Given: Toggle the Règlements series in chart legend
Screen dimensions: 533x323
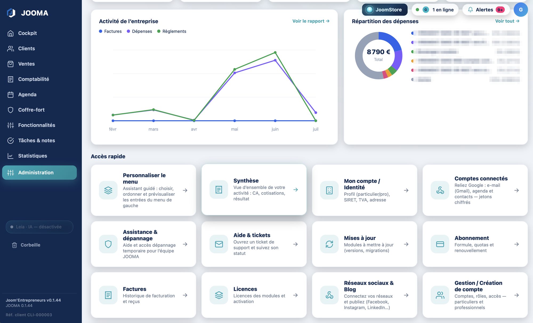Looking at the screenshot, I should click(172, 31).
